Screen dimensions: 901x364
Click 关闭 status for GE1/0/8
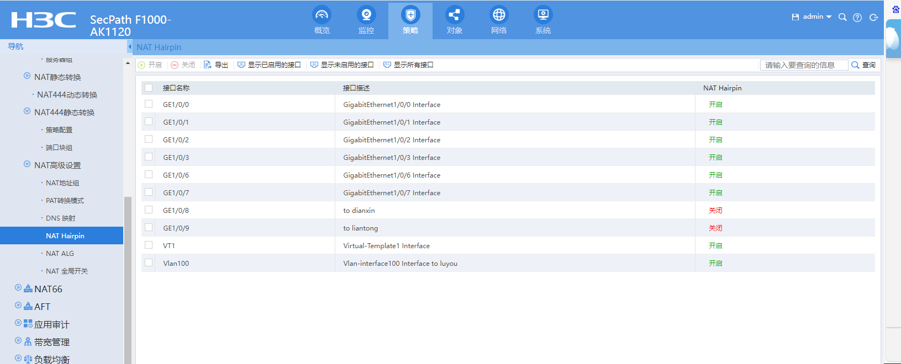715,211
